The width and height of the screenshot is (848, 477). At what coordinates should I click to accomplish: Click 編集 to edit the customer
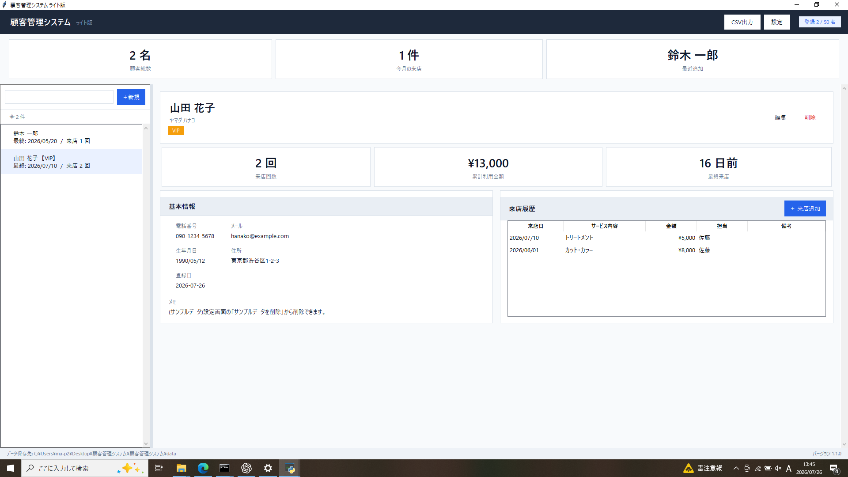click(780, 117)
